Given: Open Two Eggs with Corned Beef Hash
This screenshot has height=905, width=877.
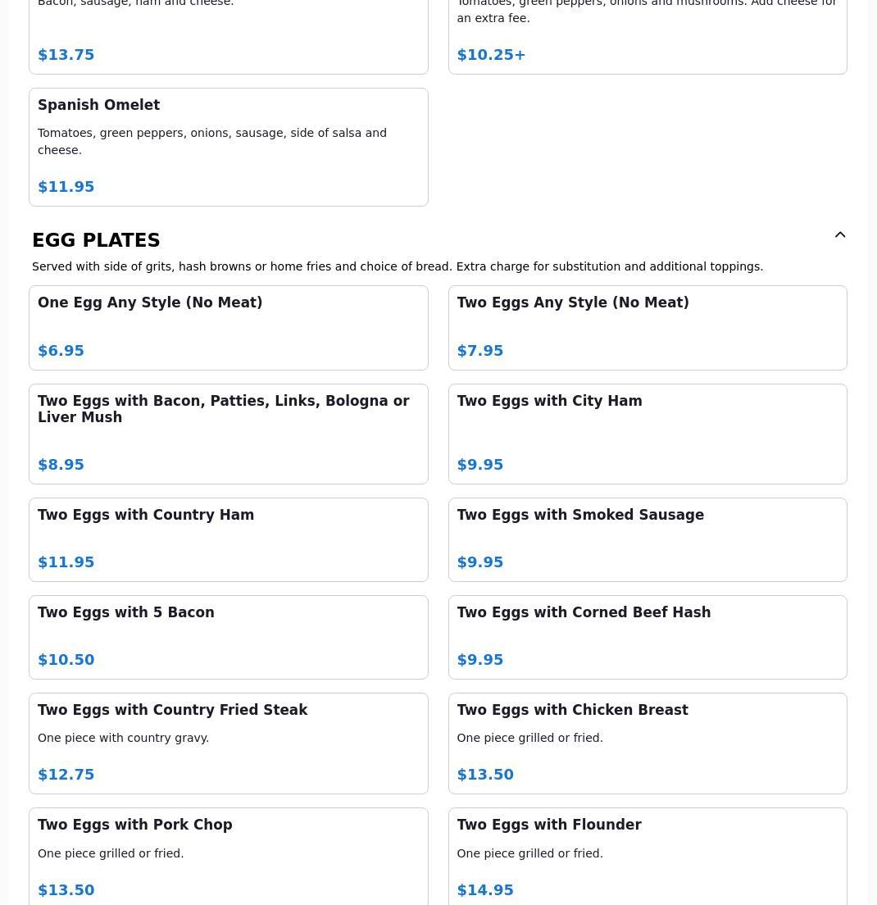Looking at the screenshot, I should [647, 636].
